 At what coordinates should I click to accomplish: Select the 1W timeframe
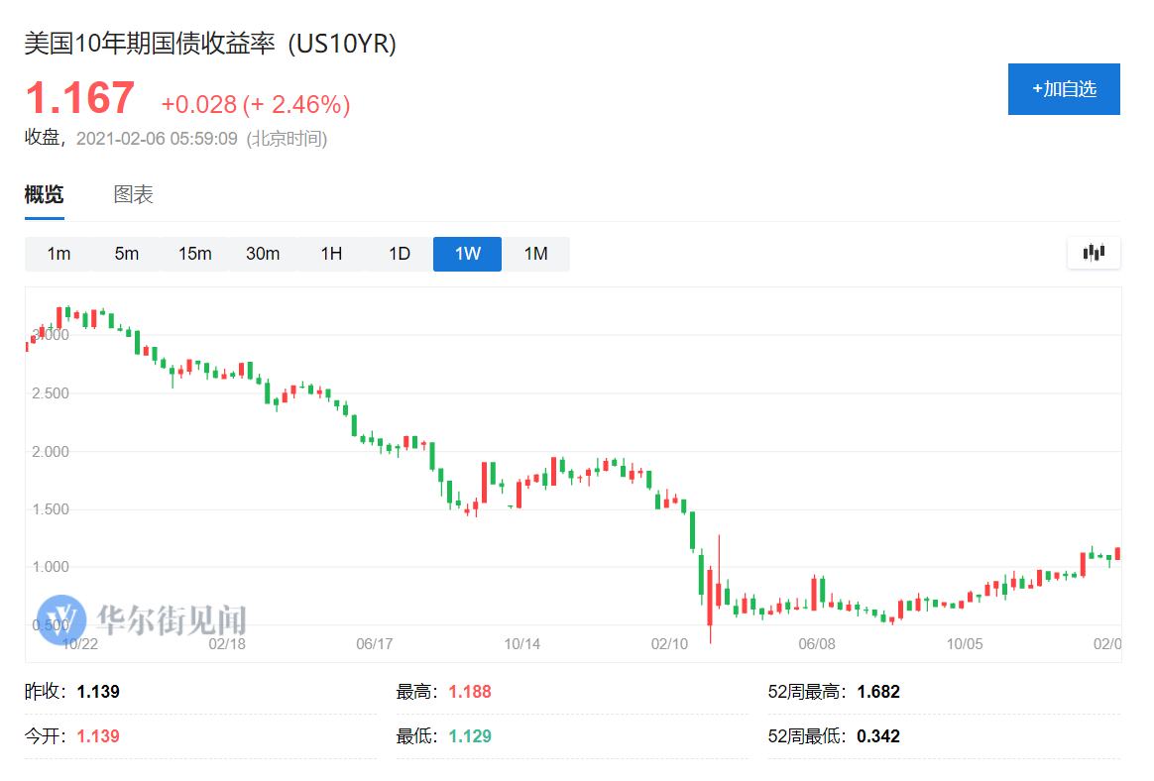pyautogui.click(x=467, y=254)
